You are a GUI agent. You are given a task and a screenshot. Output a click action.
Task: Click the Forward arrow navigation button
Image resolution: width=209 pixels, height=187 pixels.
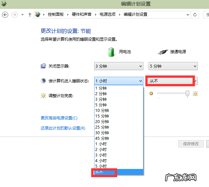click(x=14, y=15)
